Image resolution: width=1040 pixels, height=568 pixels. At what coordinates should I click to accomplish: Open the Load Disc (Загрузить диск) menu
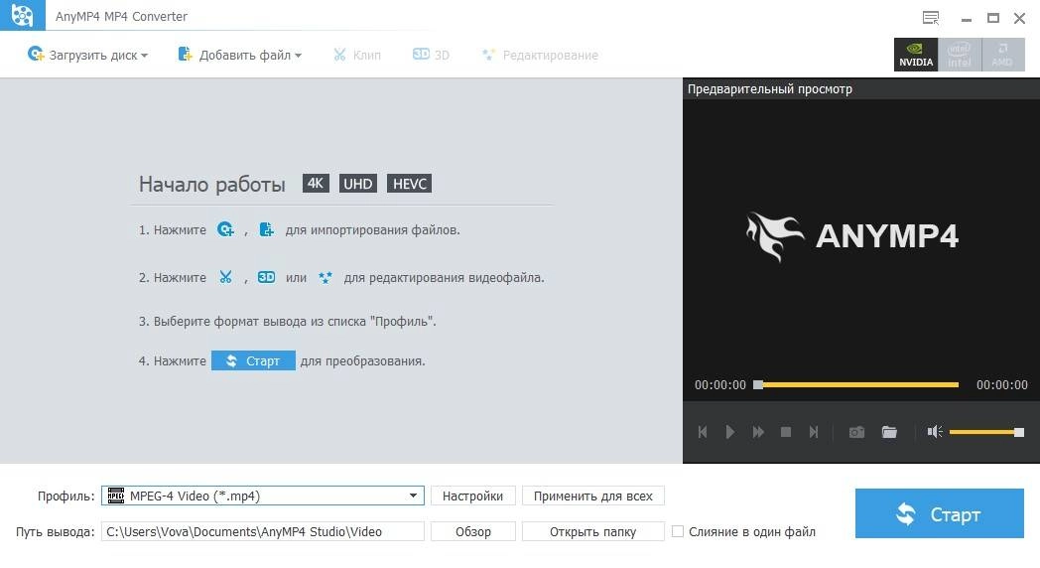[87, 55]
